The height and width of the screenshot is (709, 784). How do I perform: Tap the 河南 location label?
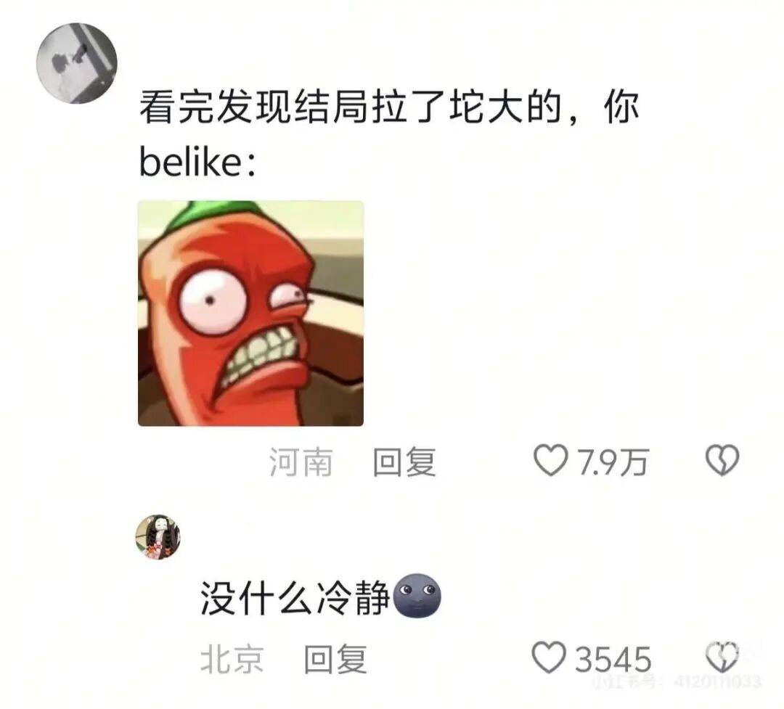(x=301, y=461)
